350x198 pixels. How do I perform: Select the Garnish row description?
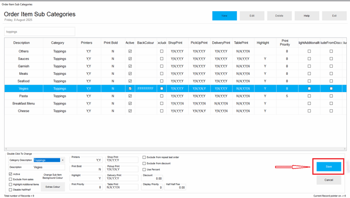tap(23, 66)
